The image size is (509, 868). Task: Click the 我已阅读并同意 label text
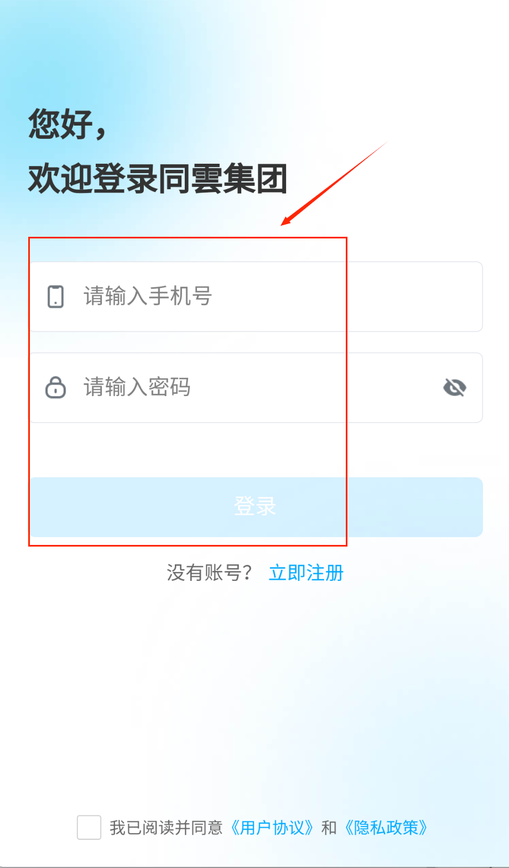[166, 828]
